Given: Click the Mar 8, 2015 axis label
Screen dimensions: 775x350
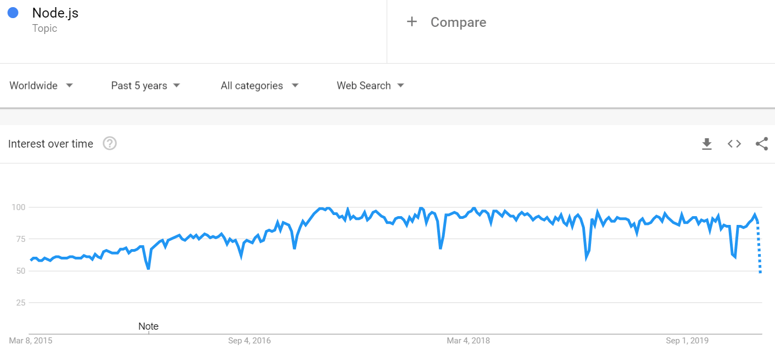Looking at the screenshot, I should tap(30, 340).
